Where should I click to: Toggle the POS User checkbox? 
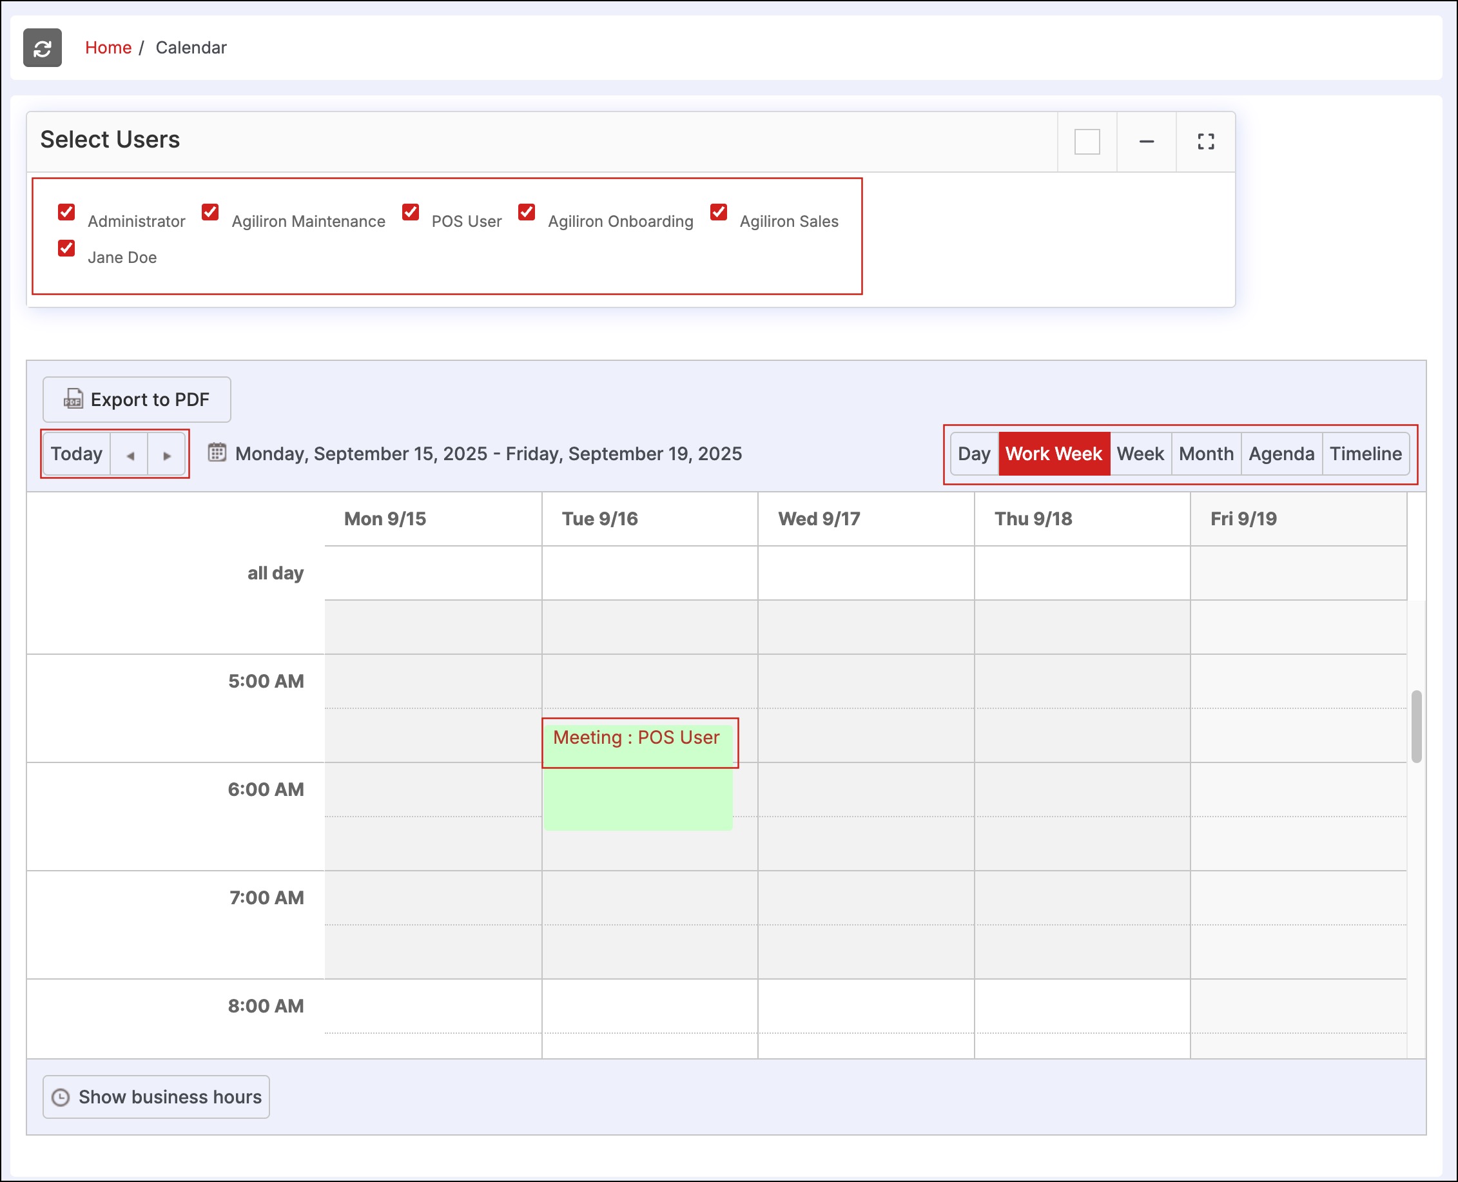click(410, 212)
